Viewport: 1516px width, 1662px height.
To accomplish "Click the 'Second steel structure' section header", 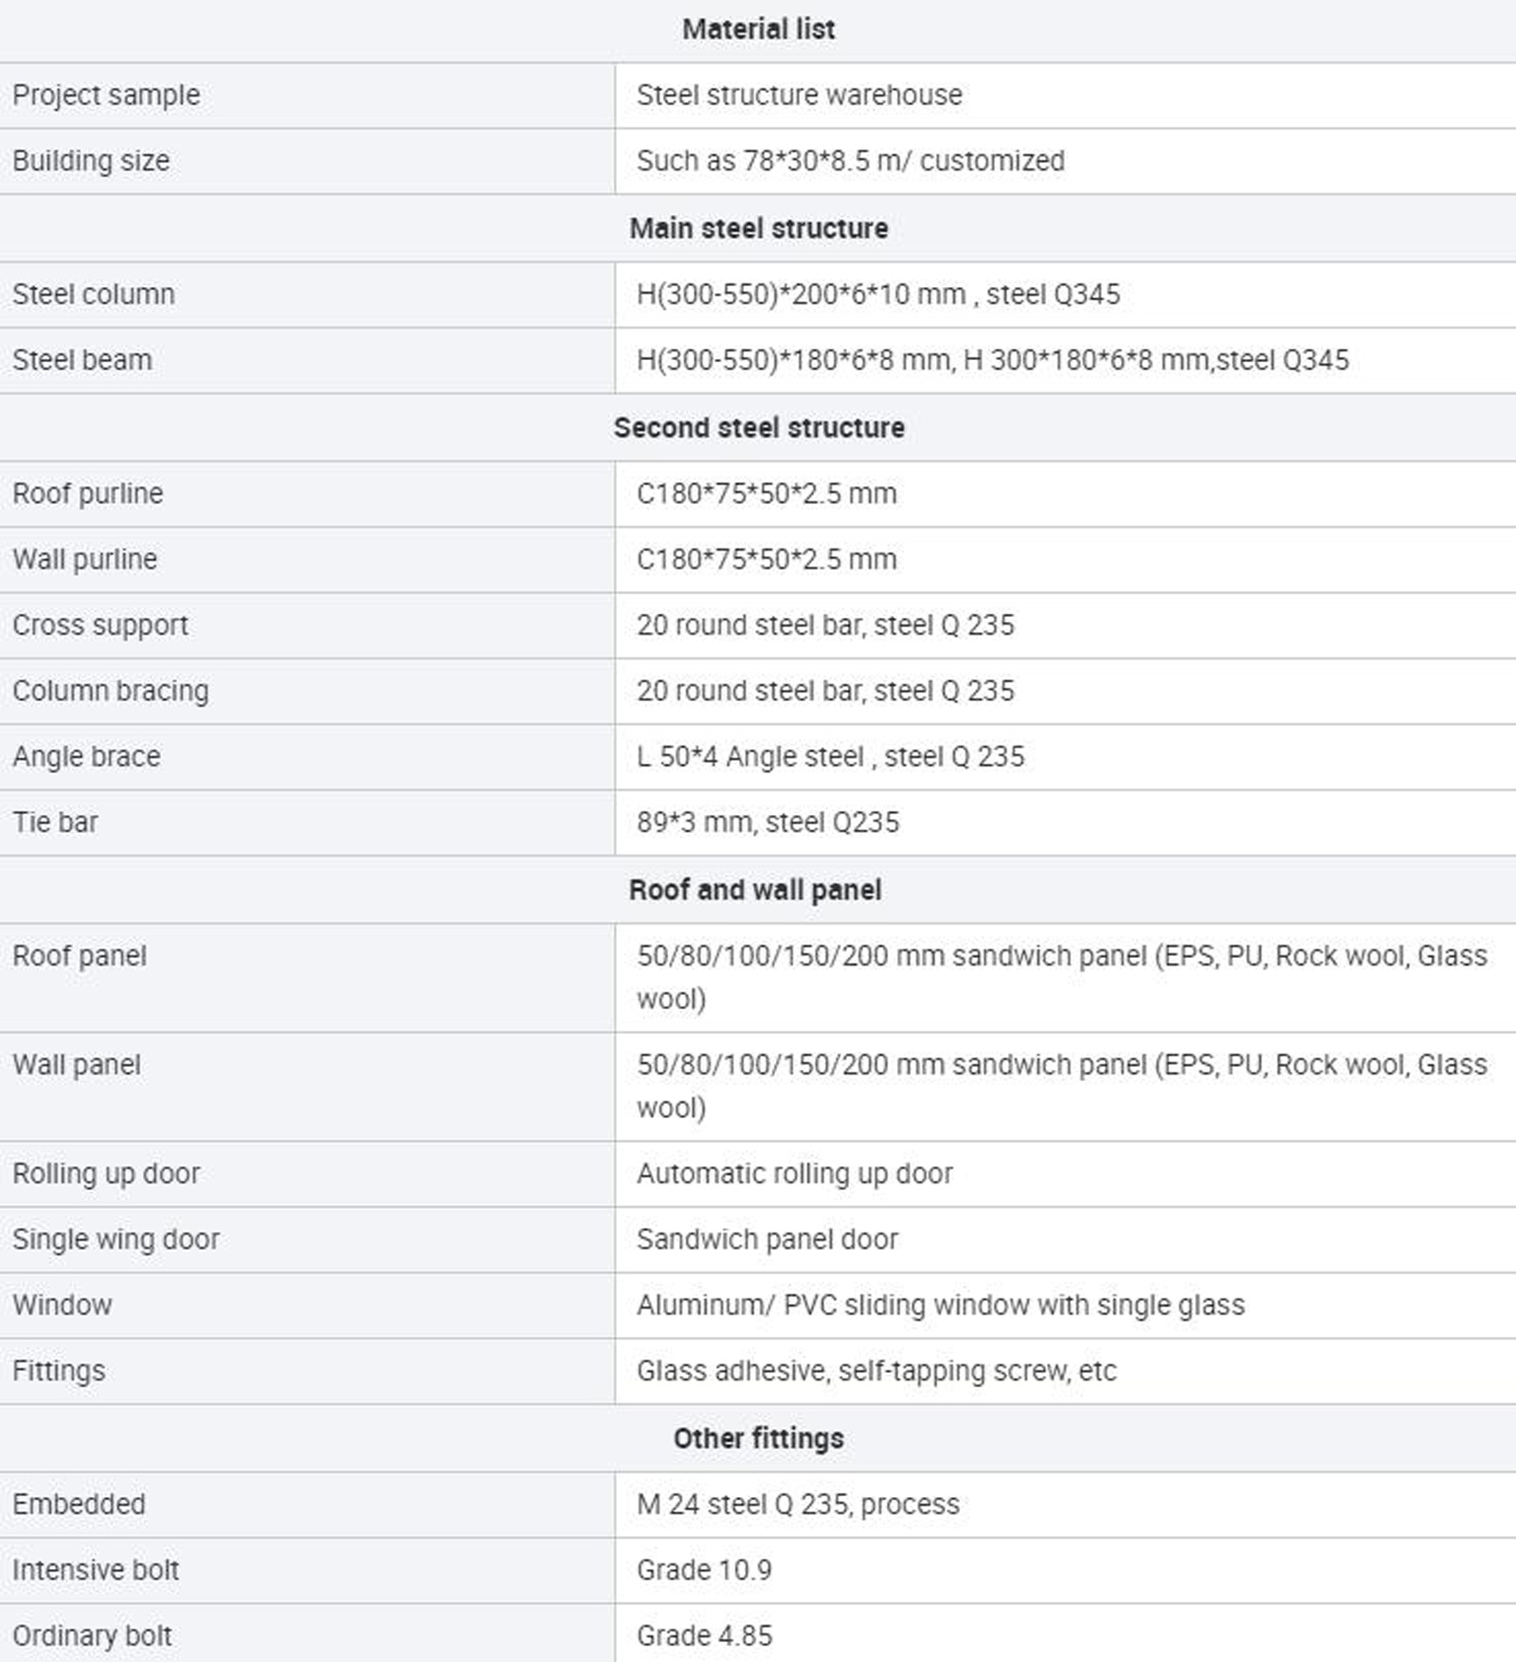I will [758, 428].
